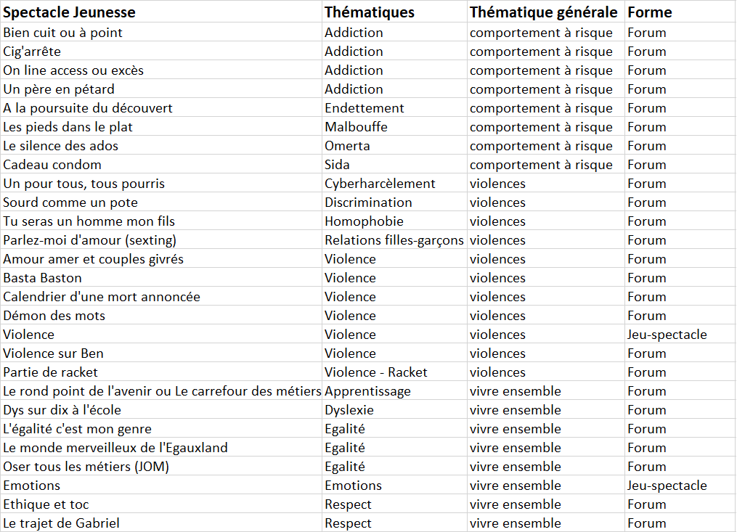Select the 'Basta Baston' cell

tap(42, 278)
